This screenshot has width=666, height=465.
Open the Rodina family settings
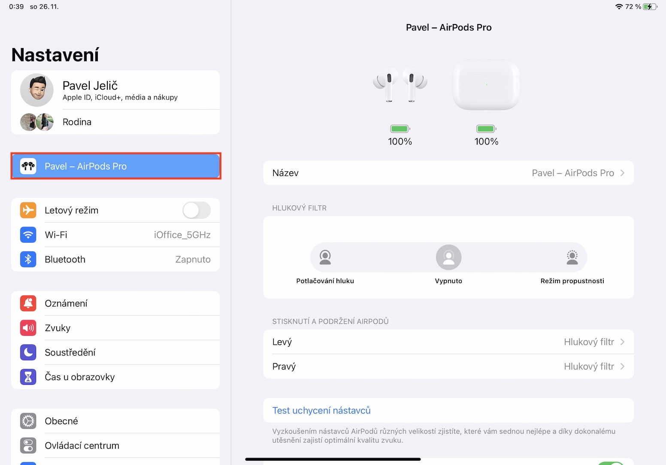116,122
